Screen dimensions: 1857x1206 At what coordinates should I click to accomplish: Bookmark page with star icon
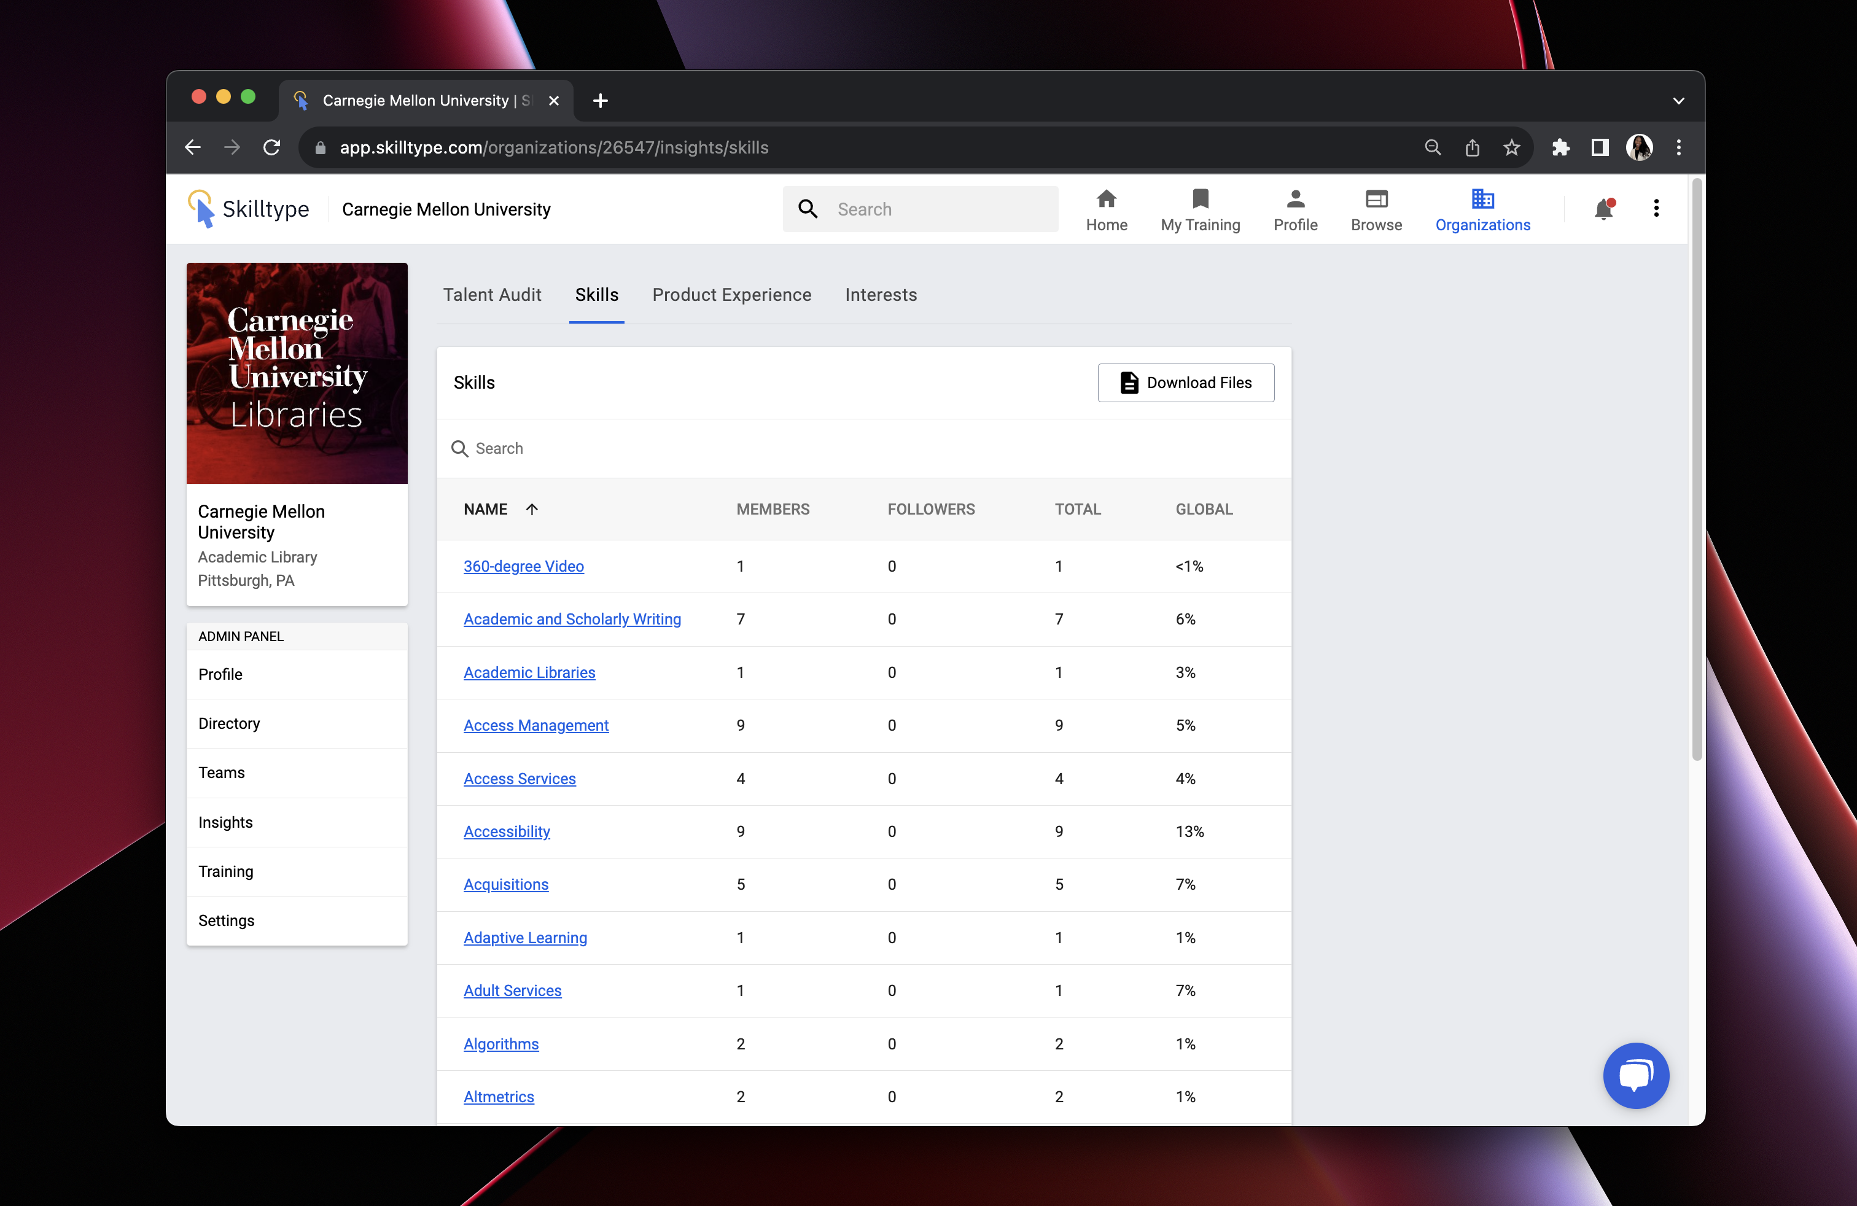coord(1511,147)
